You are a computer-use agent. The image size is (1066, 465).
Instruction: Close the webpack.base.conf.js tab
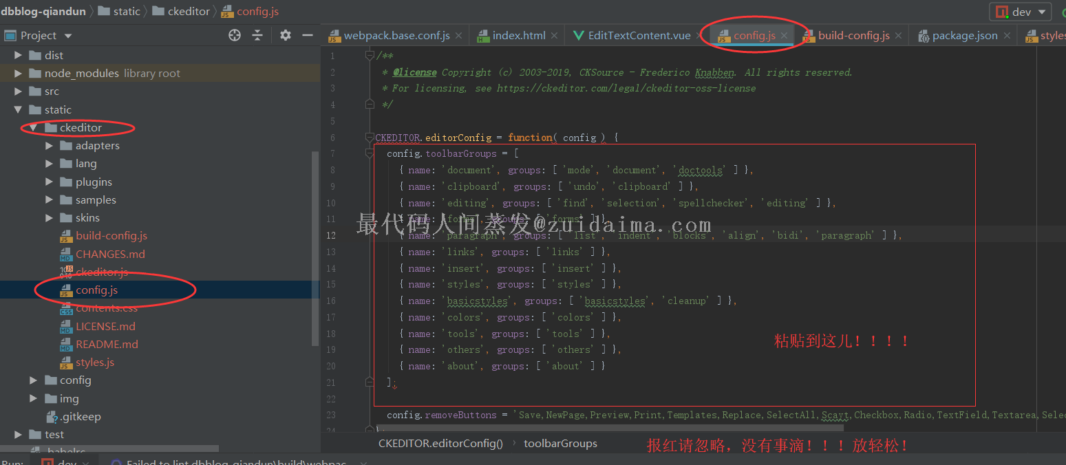(459, 36)
